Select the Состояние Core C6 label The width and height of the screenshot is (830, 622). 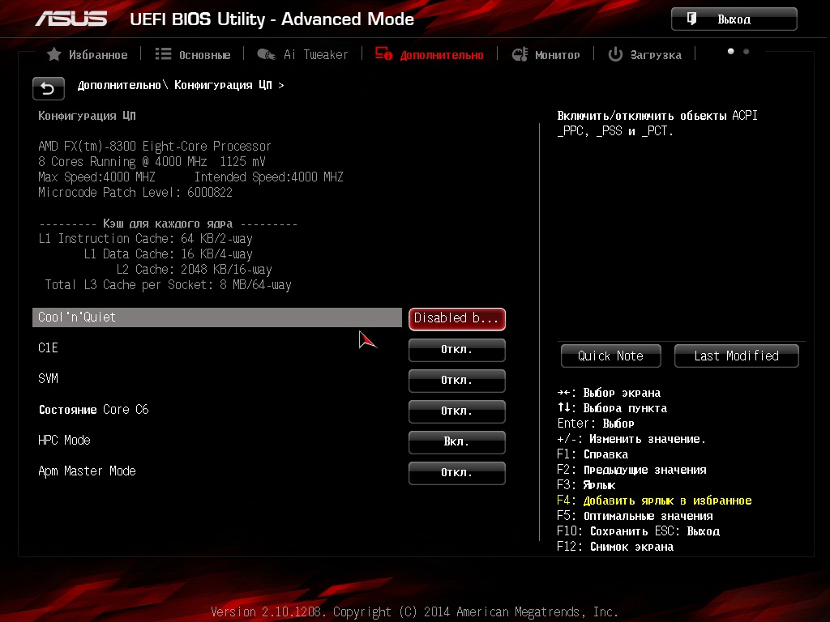point(94,409)
